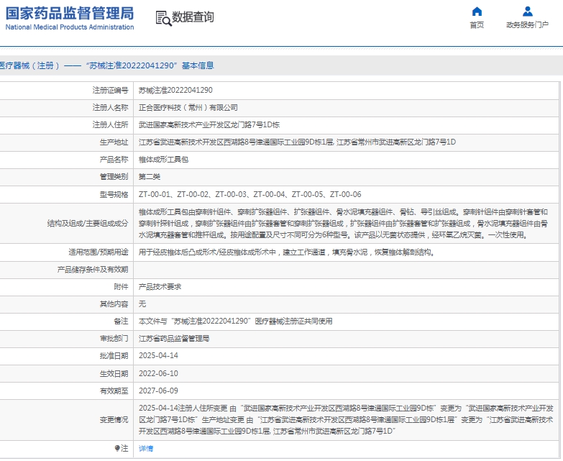
Task: Click the 型号规格 row label
Action: (x=114, y=194)
